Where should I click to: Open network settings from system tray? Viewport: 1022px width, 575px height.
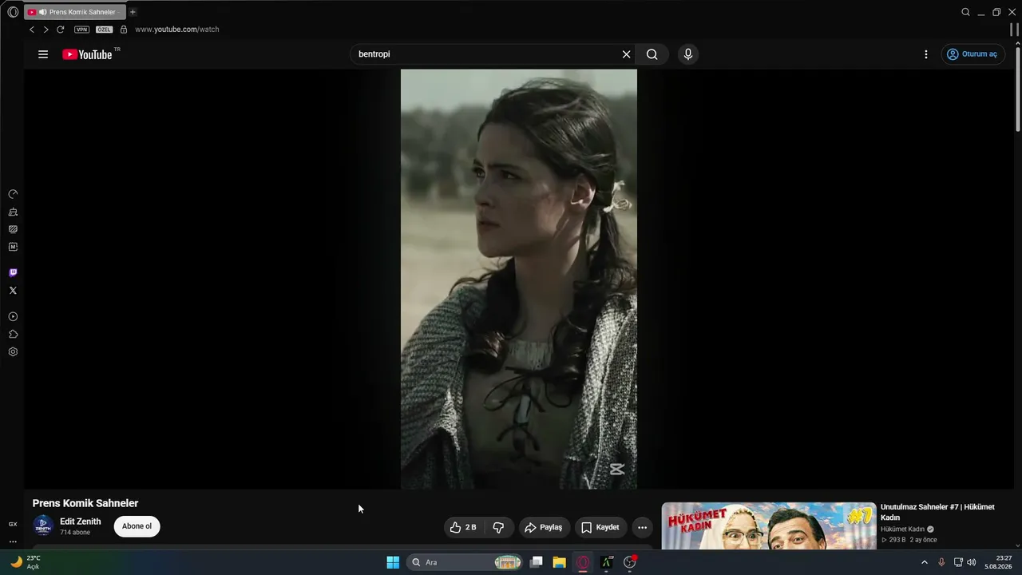point(958,562)
